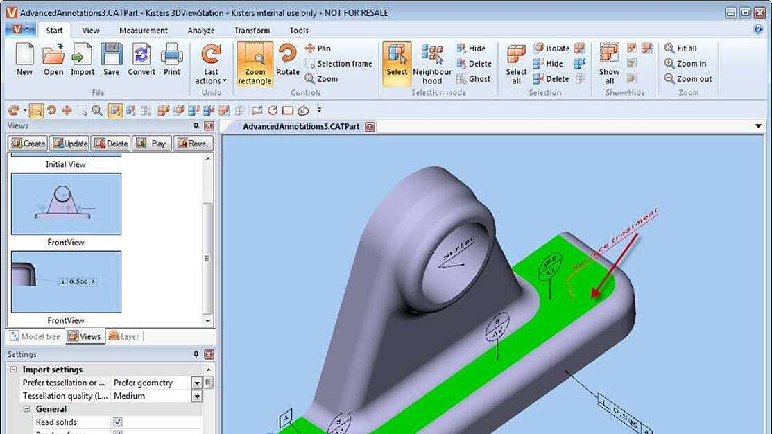The width and height of the screenshot is (772, 434).
Task: Toggle the Select selection mode in the ribbon
Action: pos(397,64)
